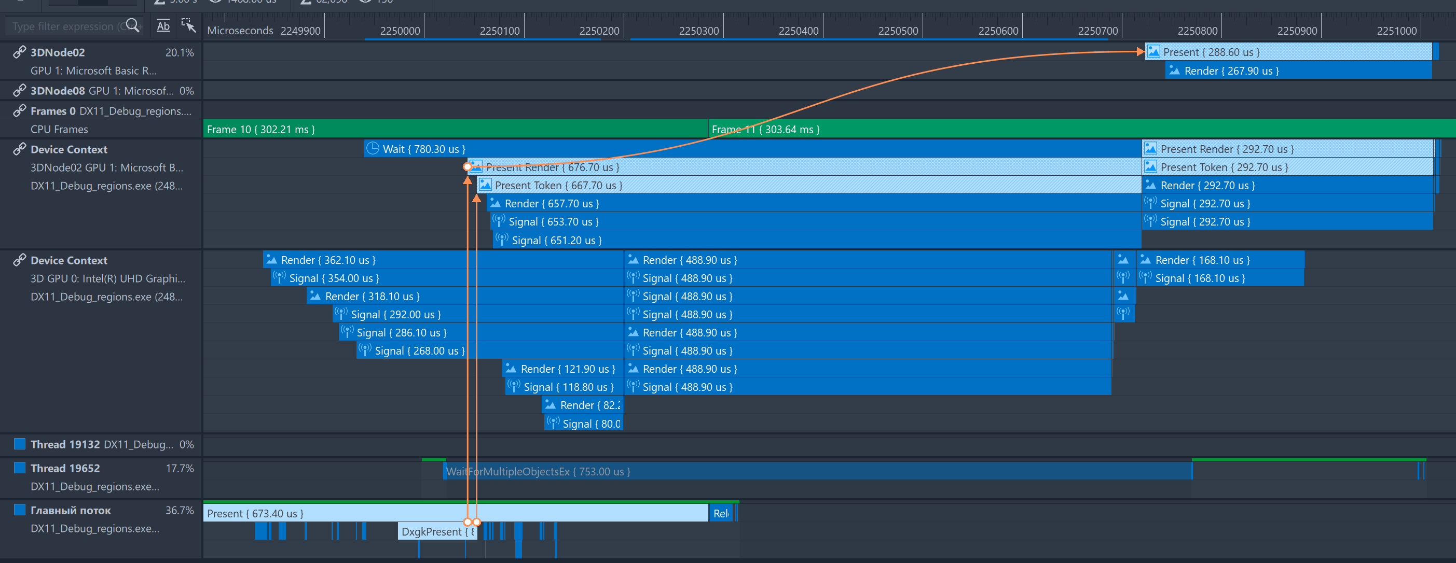The width and height of the screenshot is (1456, 563).
Task: Click the Microseconds ruler label
Action: [x=240, y=31]
